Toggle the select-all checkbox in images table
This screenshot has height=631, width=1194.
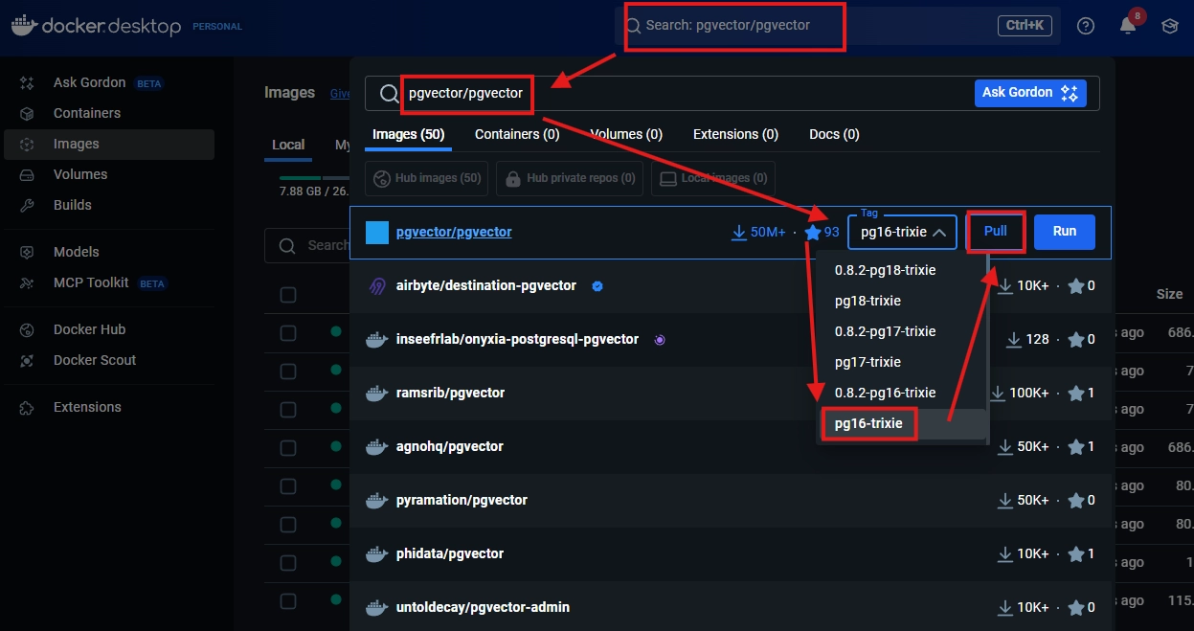tap(288, 294)
